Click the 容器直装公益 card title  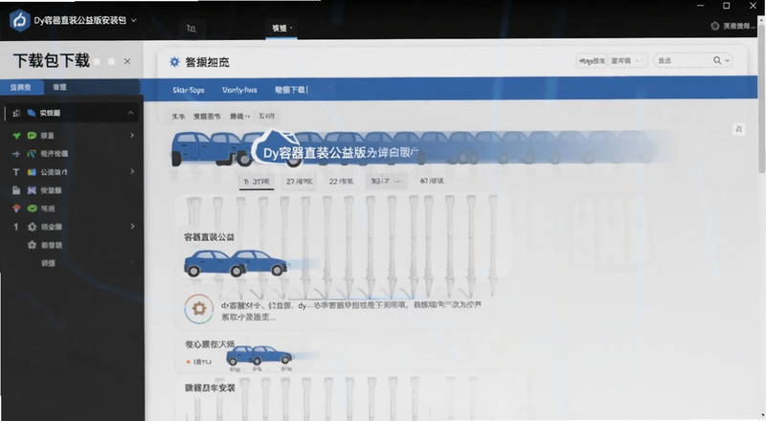point(209,237)
